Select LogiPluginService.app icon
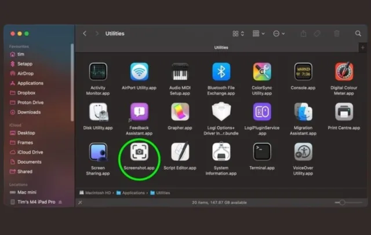The width and height of the screenshot is (371, 235). (x=262, y=112)
